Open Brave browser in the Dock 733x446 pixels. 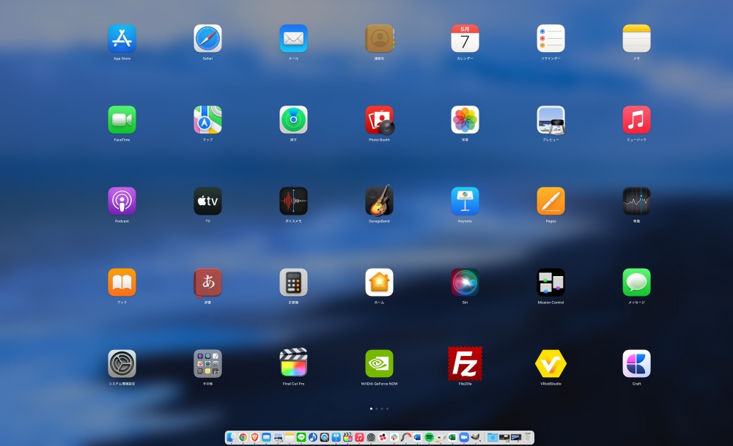pos(255,437)
